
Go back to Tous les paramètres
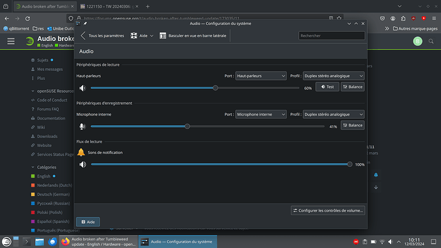pos(102,36)
